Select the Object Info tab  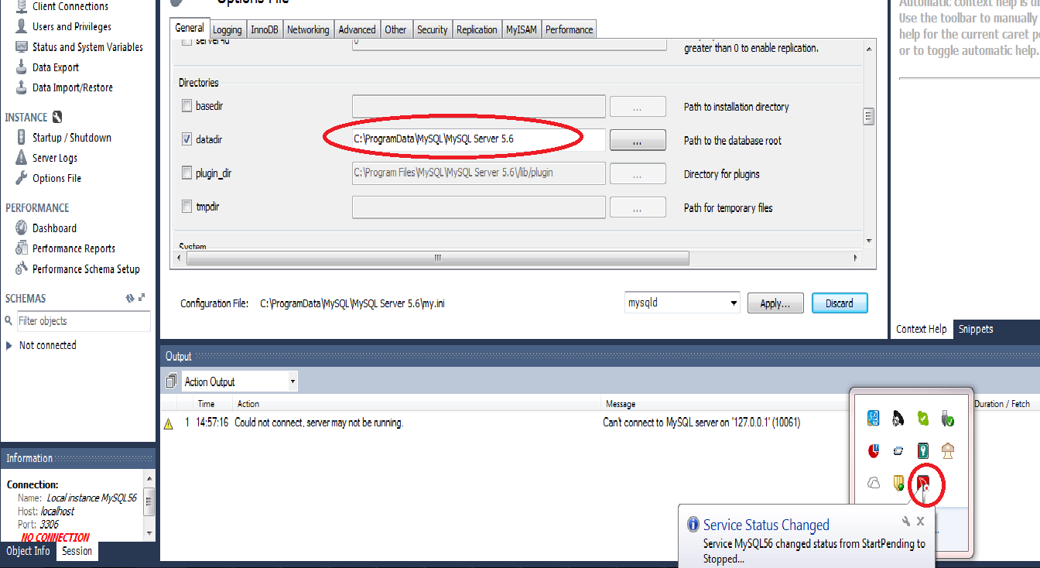(28, 551)
